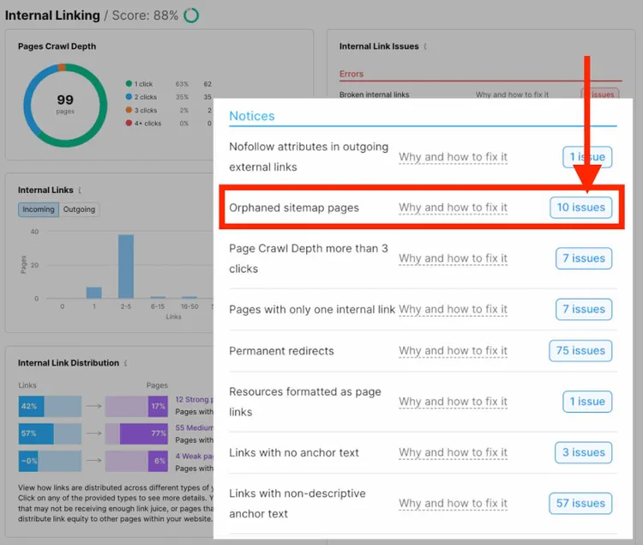The height and width of the screenshot is (545, 643).
Task: Open 3 issues for Links with no anchor text
Action: [x=583, y=452]
